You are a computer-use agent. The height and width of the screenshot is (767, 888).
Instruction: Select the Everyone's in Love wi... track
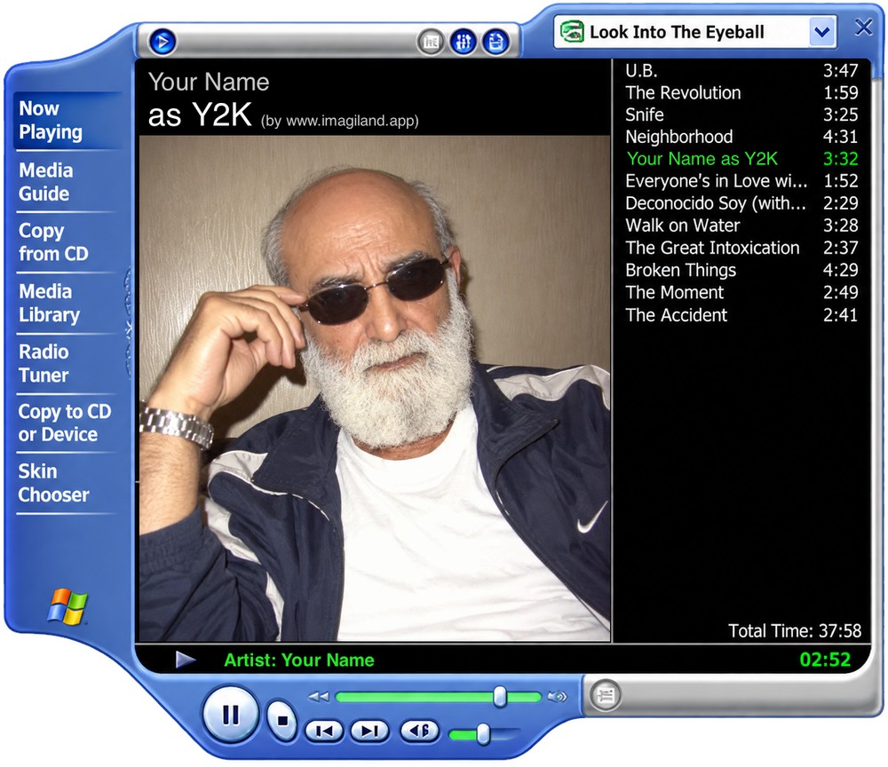click(741, 181)
